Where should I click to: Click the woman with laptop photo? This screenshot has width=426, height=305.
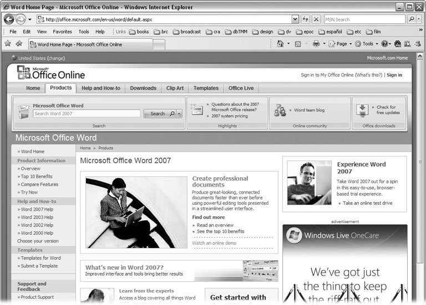[136, 212]
